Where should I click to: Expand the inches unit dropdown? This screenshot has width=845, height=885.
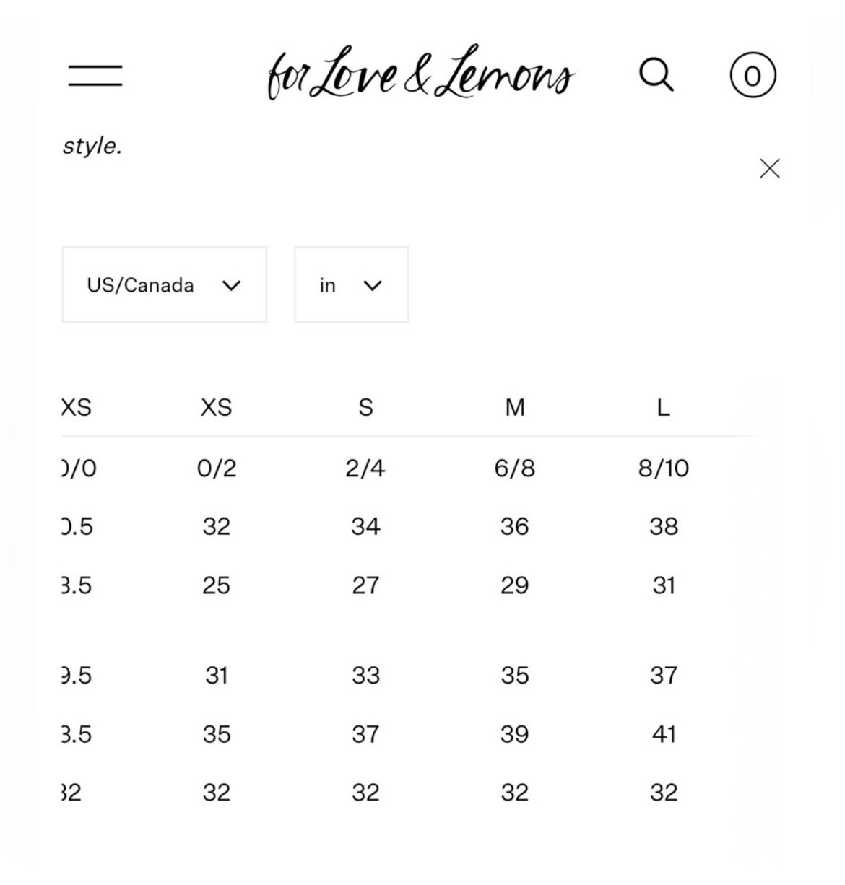352,284
